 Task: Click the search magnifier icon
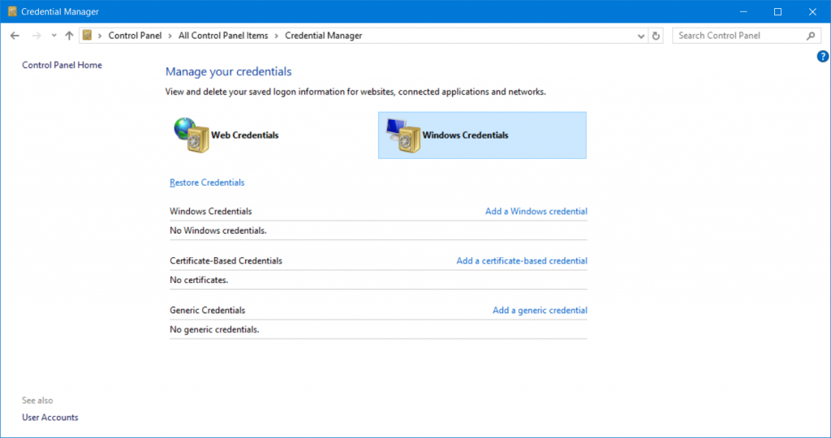tap(811, 36)
